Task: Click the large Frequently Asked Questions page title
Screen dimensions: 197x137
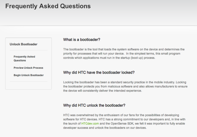Action: coord(48,6)
